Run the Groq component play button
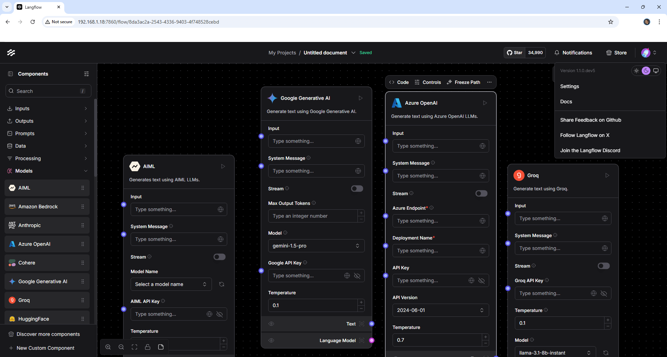This screenshot has height=357, width=667. coord(607,175)
